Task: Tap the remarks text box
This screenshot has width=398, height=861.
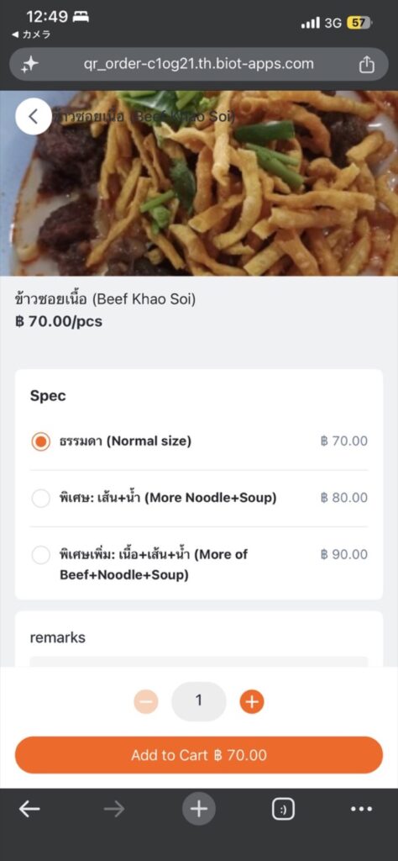Action: coord(199,662)
